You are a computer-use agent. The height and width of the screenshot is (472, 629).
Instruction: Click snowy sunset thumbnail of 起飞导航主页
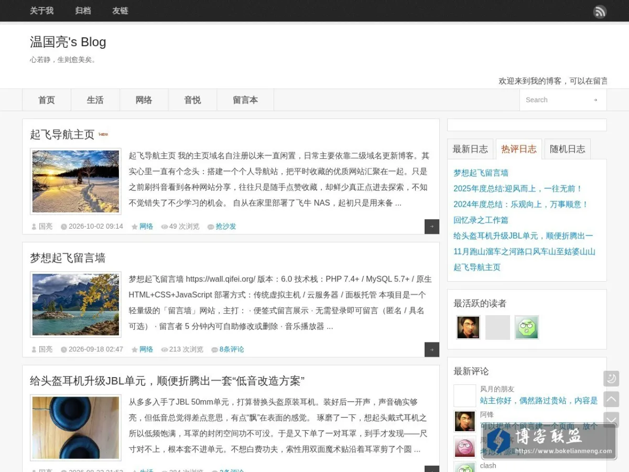point(75,181)
